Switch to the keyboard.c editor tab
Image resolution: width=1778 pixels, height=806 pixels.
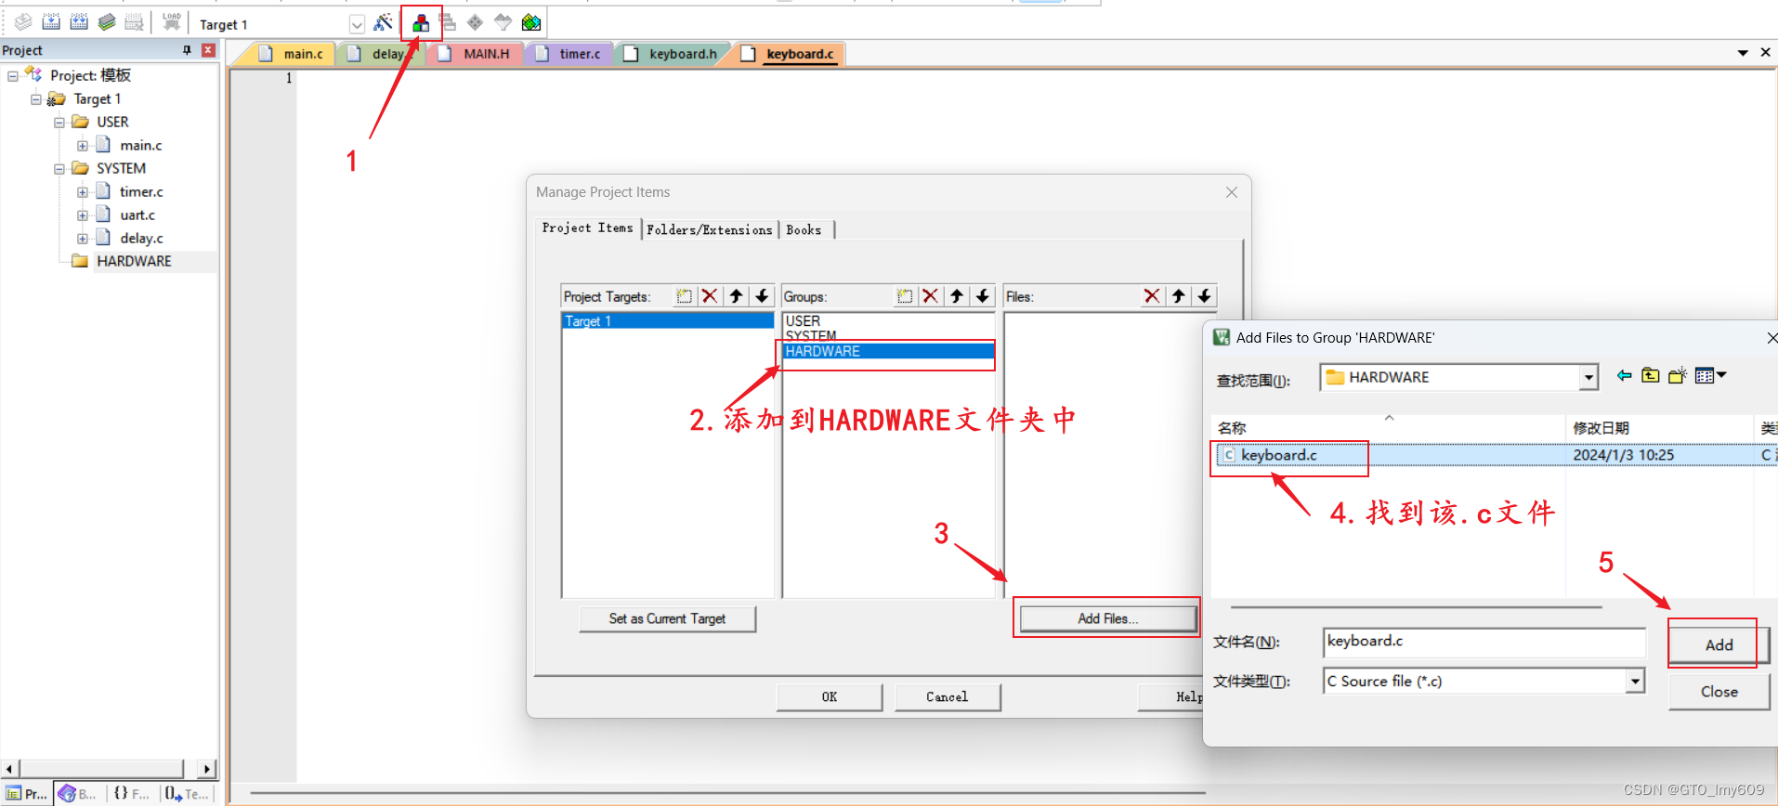coord(790,54)
